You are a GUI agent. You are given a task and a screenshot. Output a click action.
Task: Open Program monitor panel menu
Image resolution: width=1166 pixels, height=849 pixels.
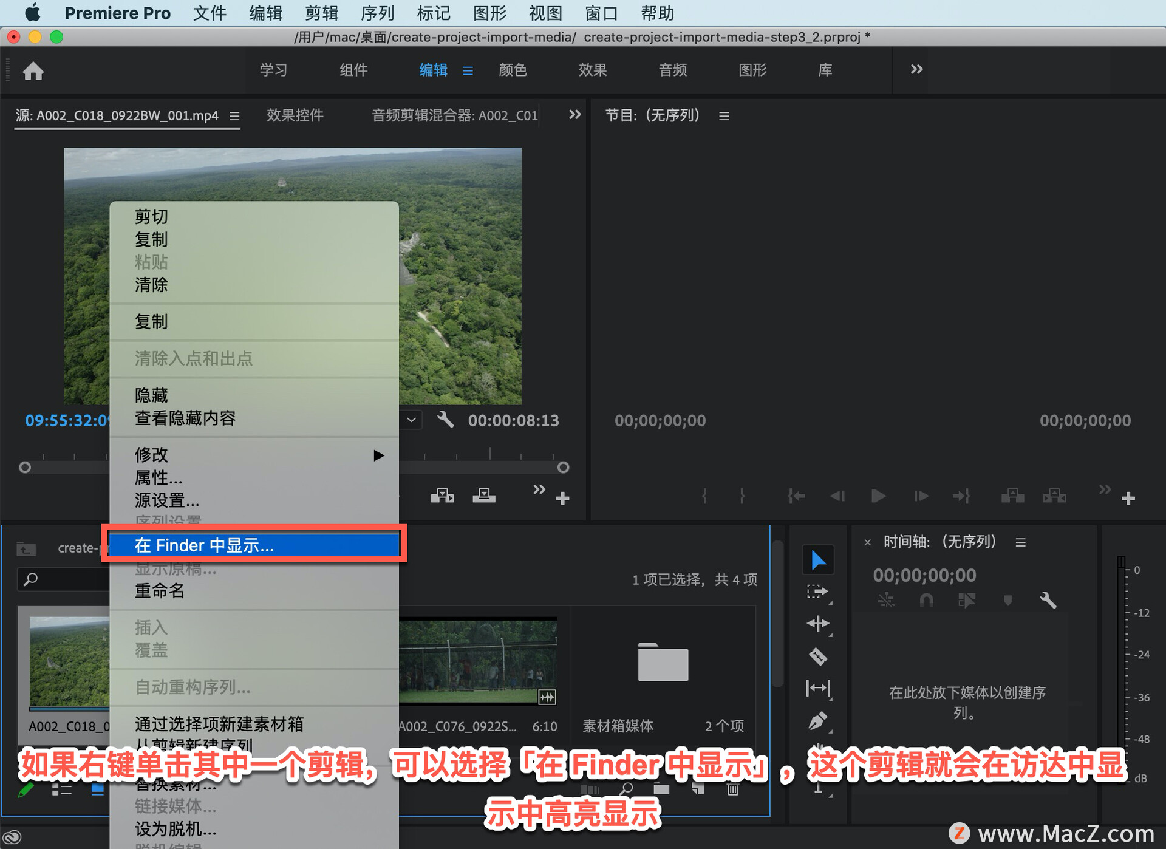pos(724,116)
